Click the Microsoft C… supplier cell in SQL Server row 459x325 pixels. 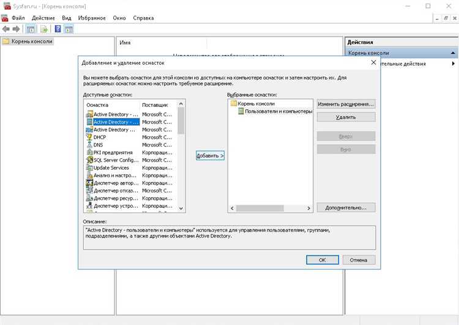(157, 160)
